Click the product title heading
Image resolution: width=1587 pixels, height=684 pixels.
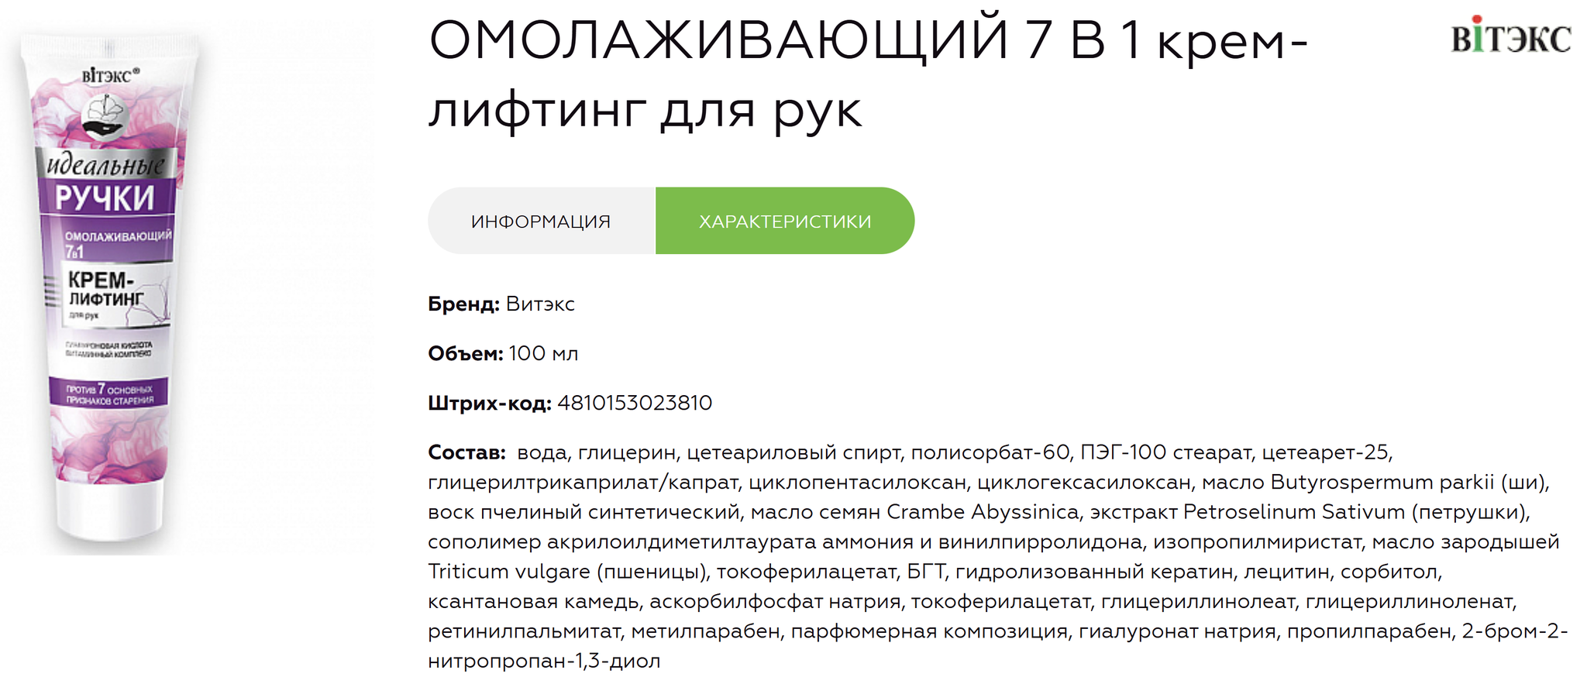(868, 74)
